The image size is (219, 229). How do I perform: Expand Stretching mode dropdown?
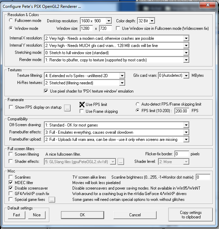(117, 52)
